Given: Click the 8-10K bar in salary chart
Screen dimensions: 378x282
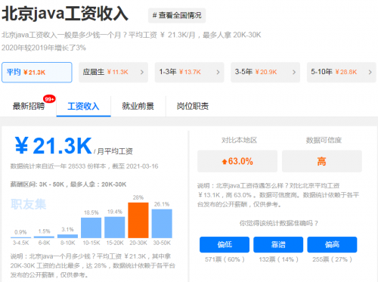Looking at the screenshot, I should coord(67,236).
